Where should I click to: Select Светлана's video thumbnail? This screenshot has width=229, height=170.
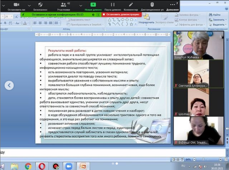coord(192,73)
